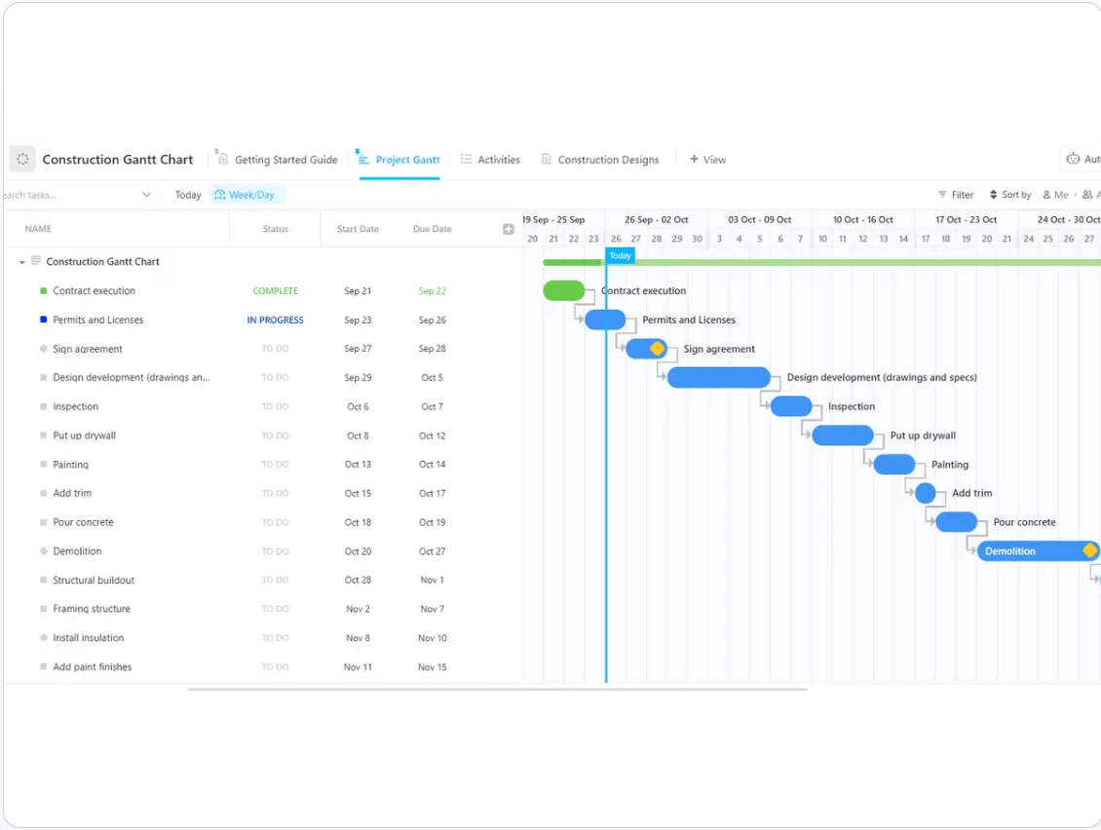Click the doc icon on Construction Designs tab
1101x830 pixels.
(x=547, y=160)
